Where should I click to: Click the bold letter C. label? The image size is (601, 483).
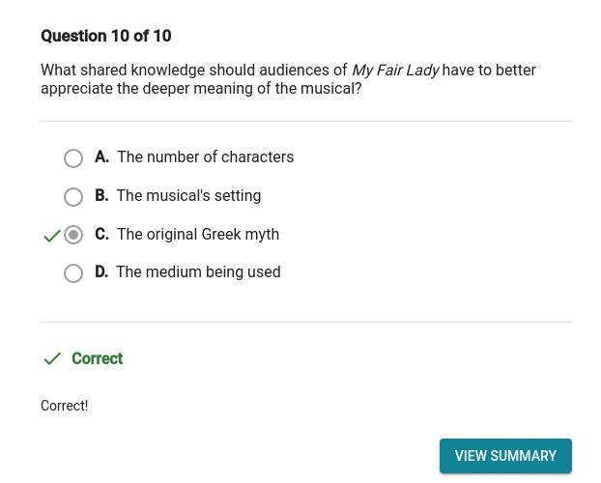[x=101, y=235]
